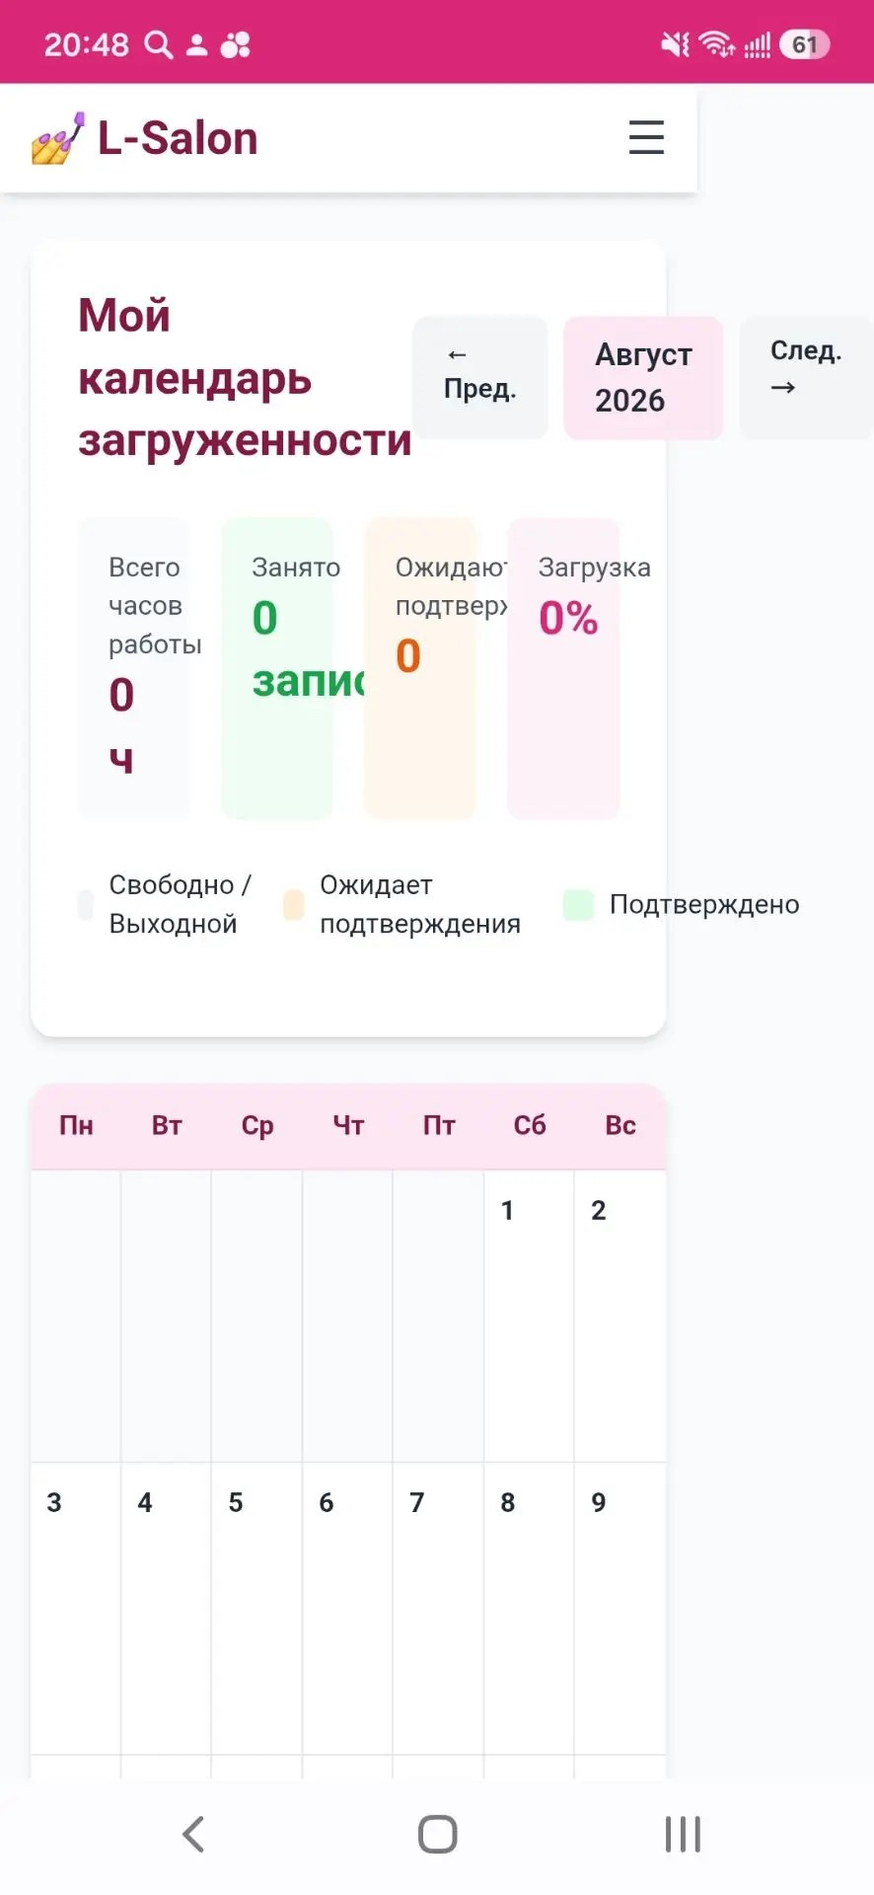Go to next month with След. button
Image resolution: width=874 pixels, height=1895 pixels.
(x=806, y=377)
